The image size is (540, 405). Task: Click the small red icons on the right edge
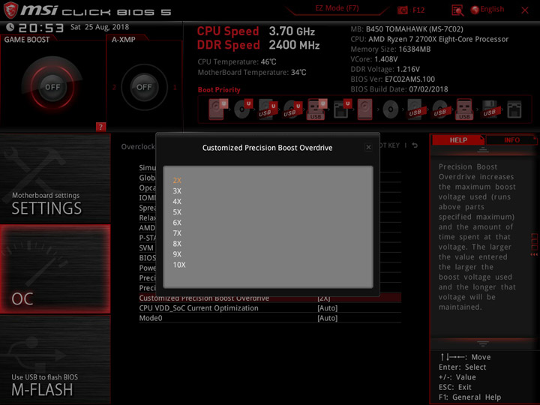[534, 244]
